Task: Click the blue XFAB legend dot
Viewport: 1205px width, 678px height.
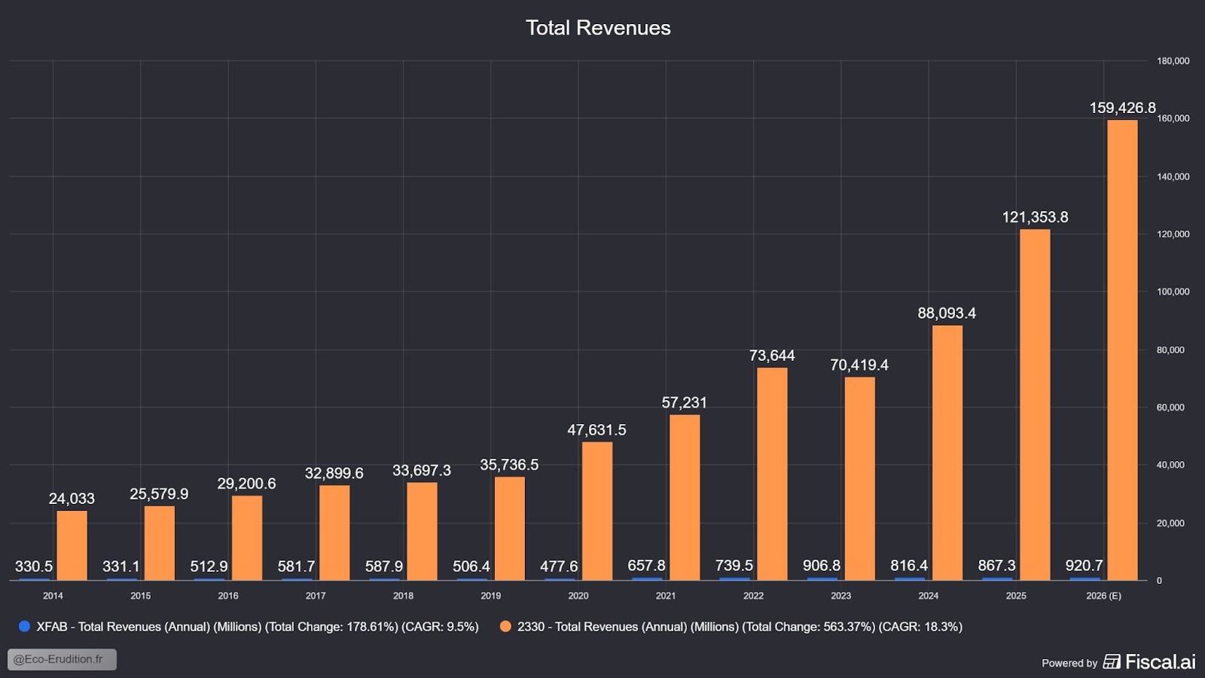Action: point(24,626)
